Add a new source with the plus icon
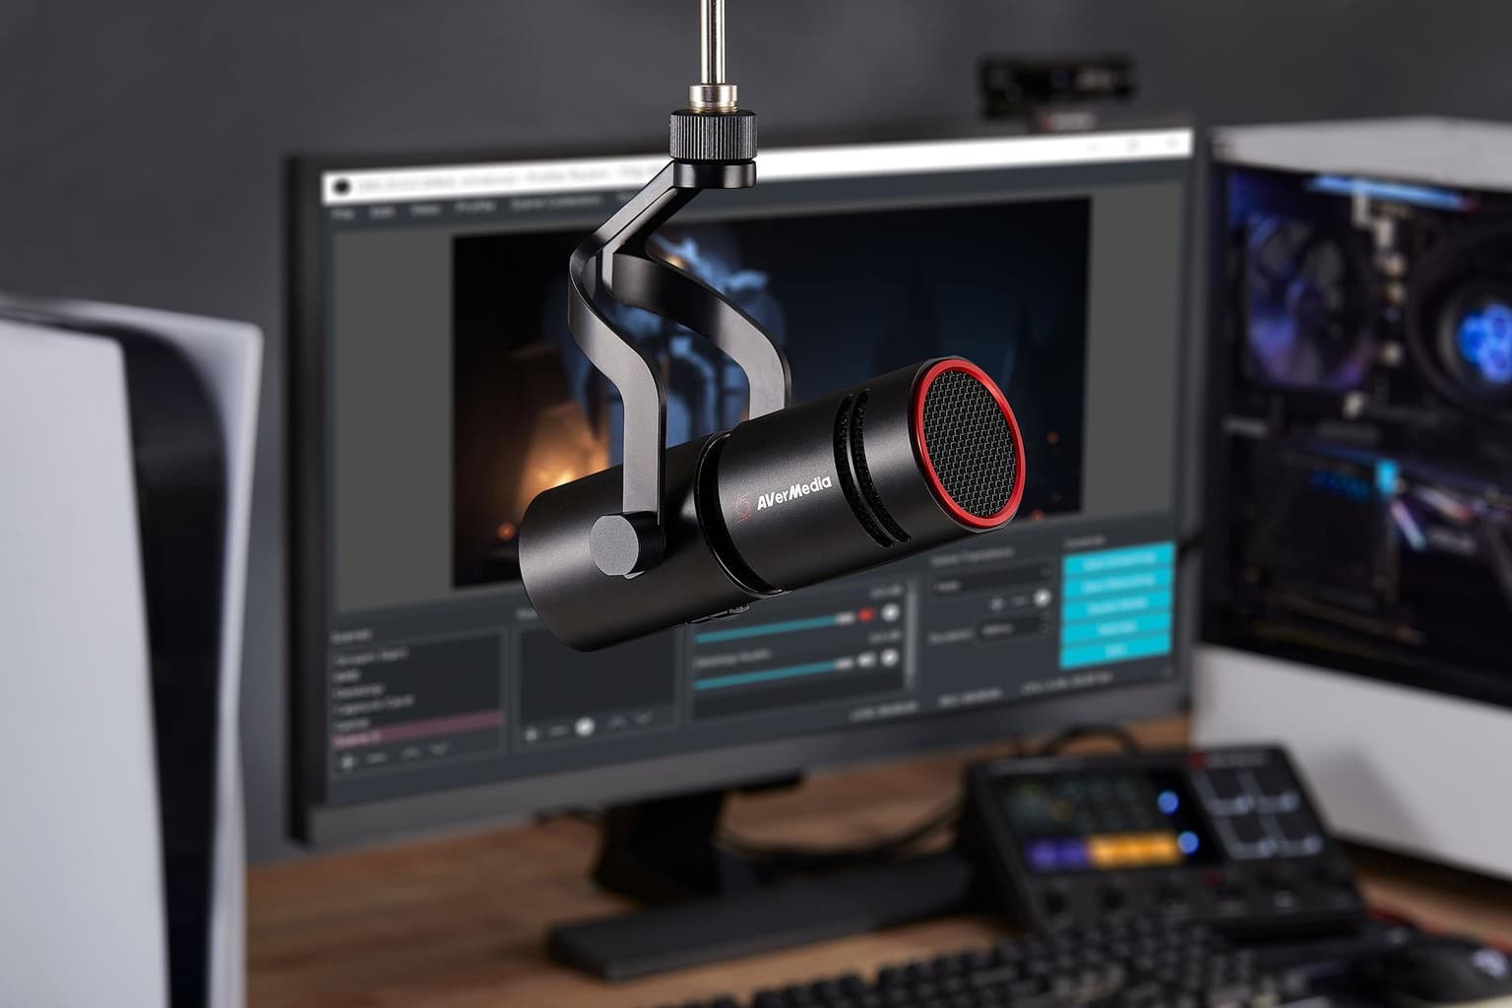The height and width of the screenshot is (1008, 1512). [532, 732]
